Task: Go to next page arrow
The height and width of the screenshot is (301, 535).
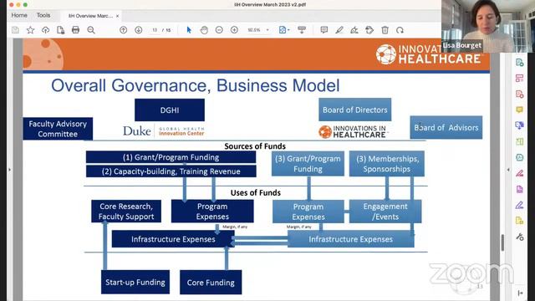Action: pyautogui.click(x=139, y=30)
